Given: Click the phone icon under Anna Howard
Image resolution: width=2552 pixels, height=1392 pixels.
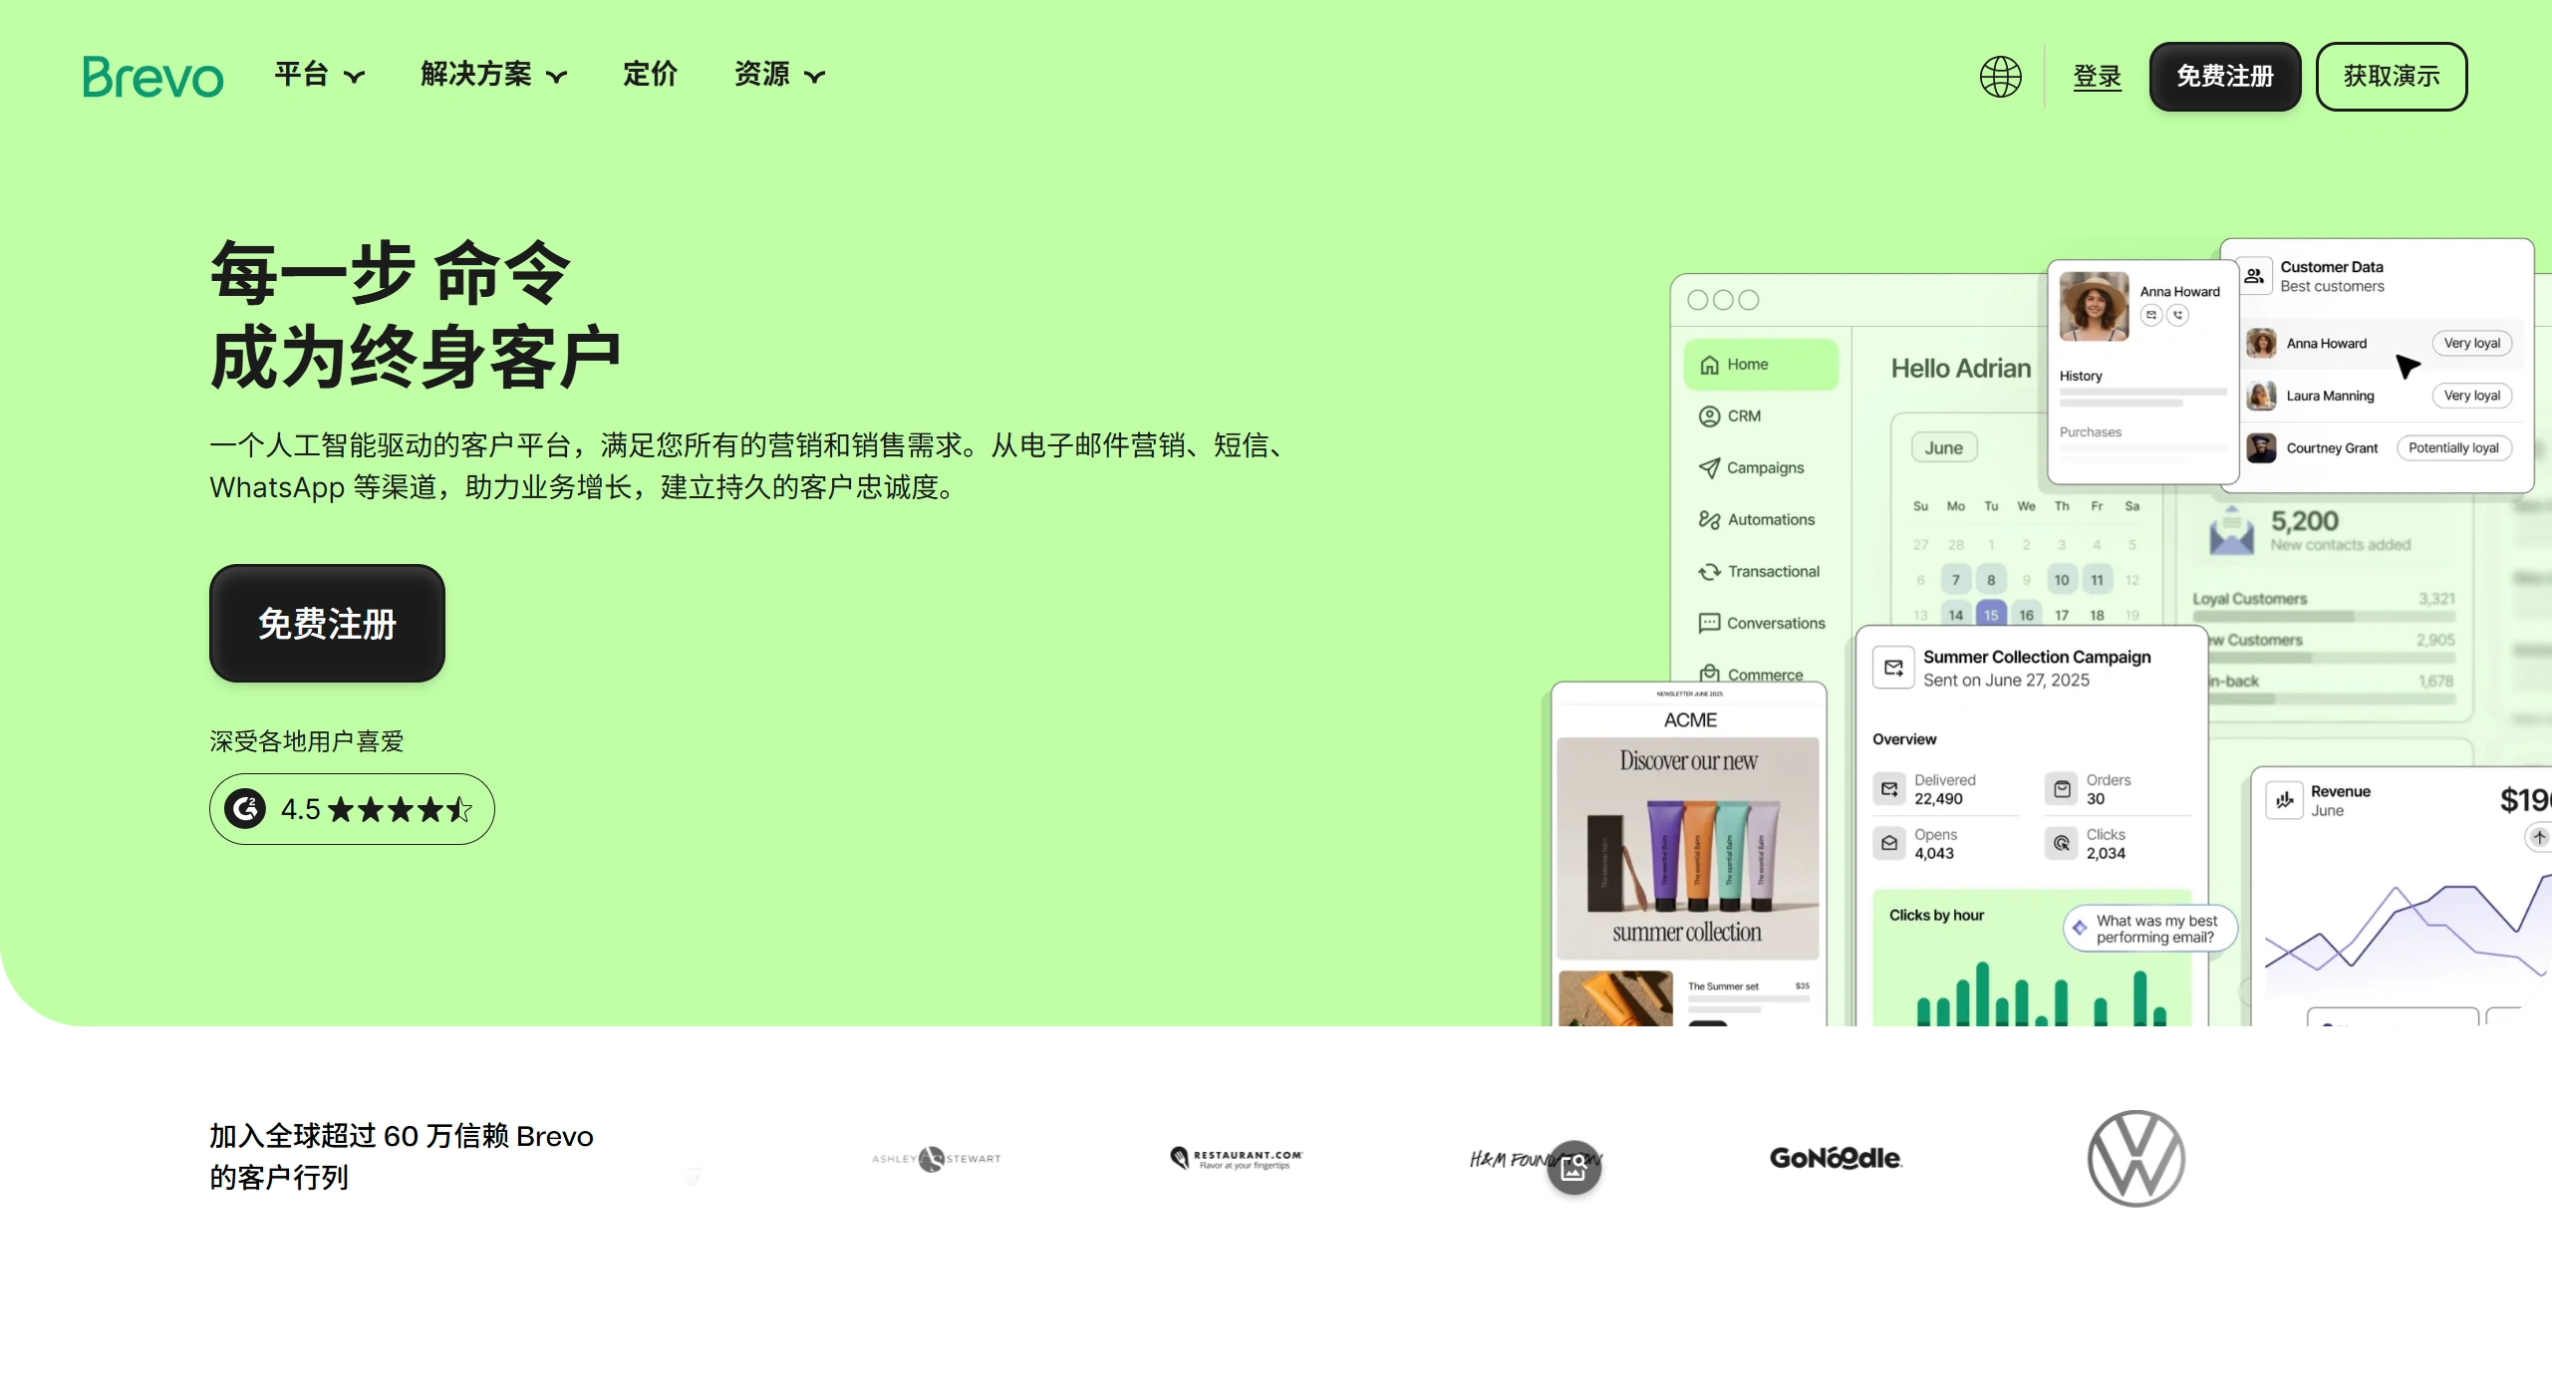Looking at the screenshot, I should click(2178, 315).
